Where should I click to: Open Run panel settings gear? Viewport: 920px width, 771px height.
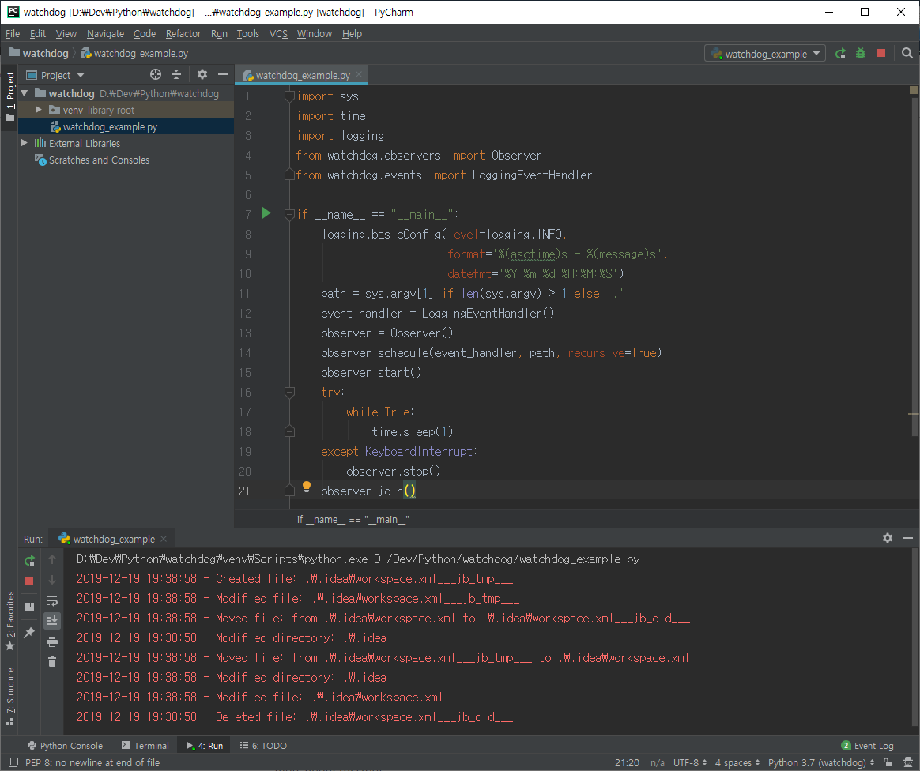coord(887,538)
